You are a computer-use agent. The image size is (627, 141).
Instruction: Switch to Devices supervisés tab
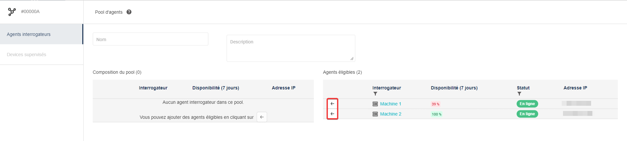point(26,55)
